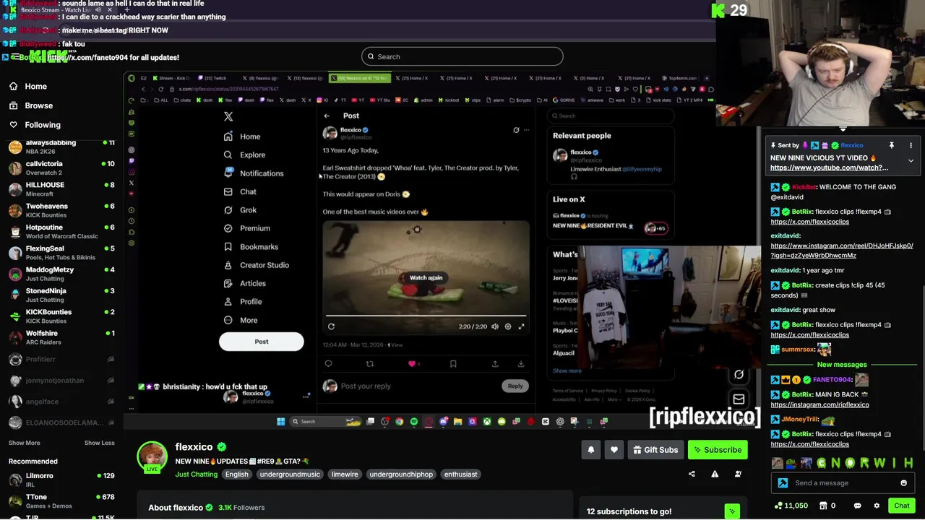Open More menu in X sidebar
The width and height of the screenshot is (925, 520).
tap(241, 320)
